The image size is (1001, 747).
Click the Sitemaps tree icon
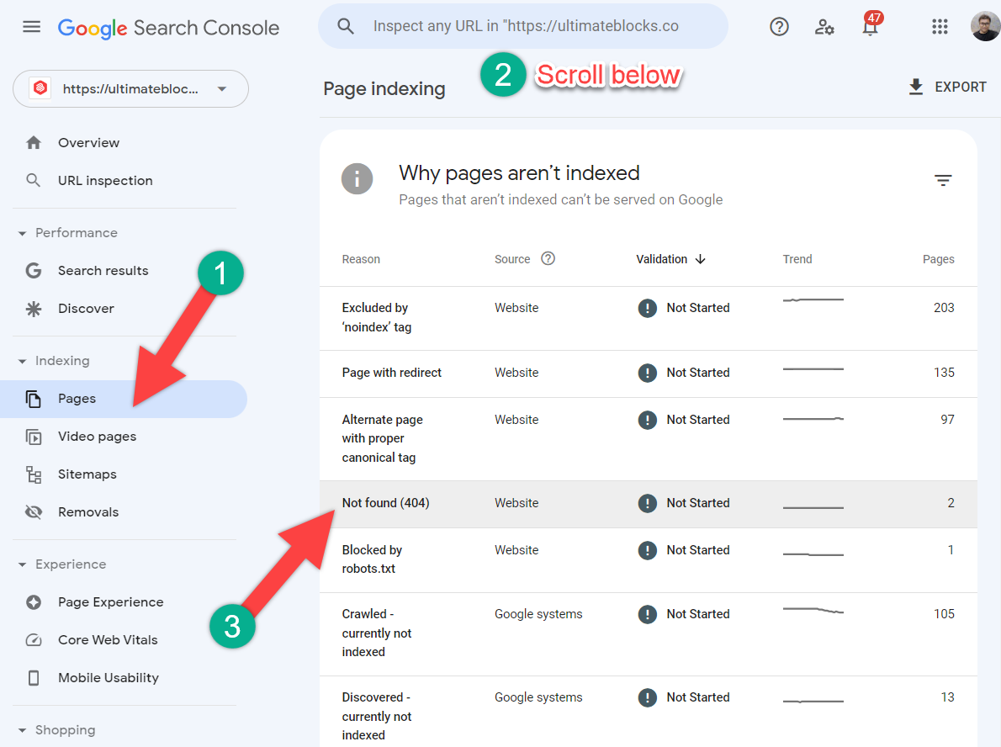[x=33, y=474]
